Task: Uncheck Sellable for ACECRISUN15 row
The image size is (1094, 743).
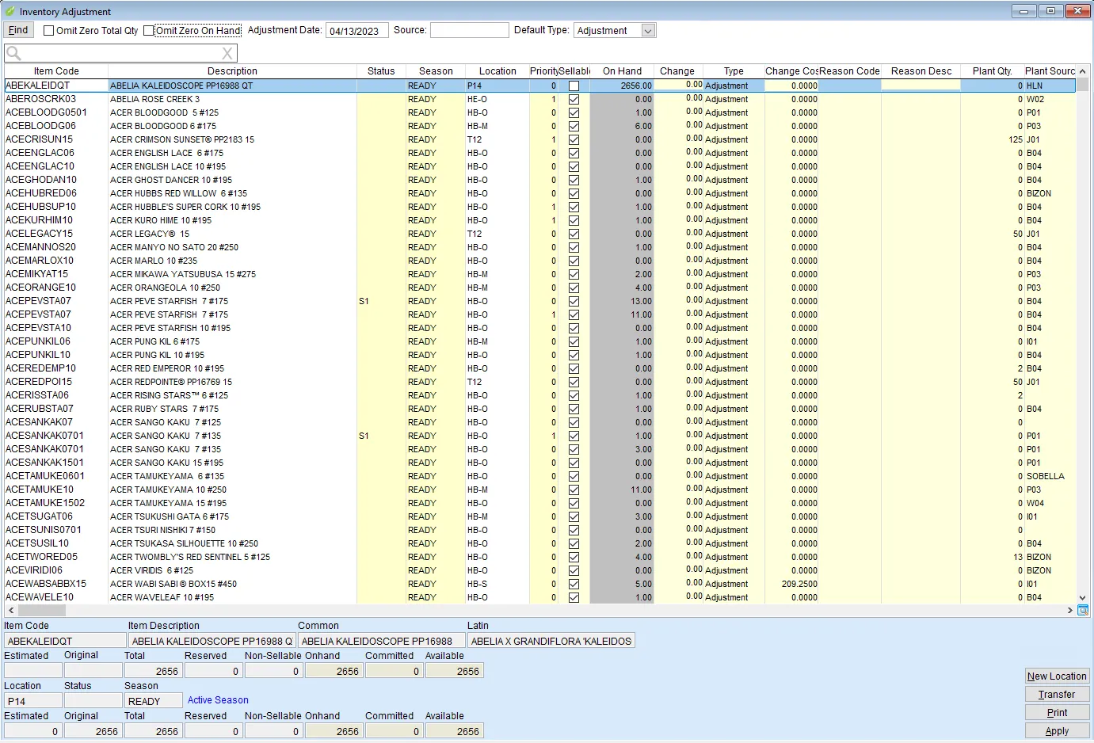Action: 574,139
